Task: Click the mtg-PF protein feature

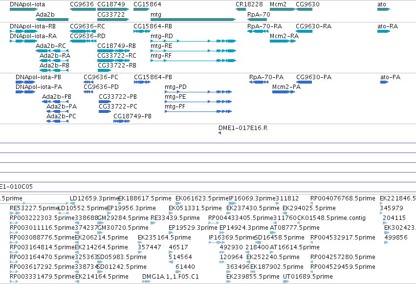Action: tap(198, 111)
